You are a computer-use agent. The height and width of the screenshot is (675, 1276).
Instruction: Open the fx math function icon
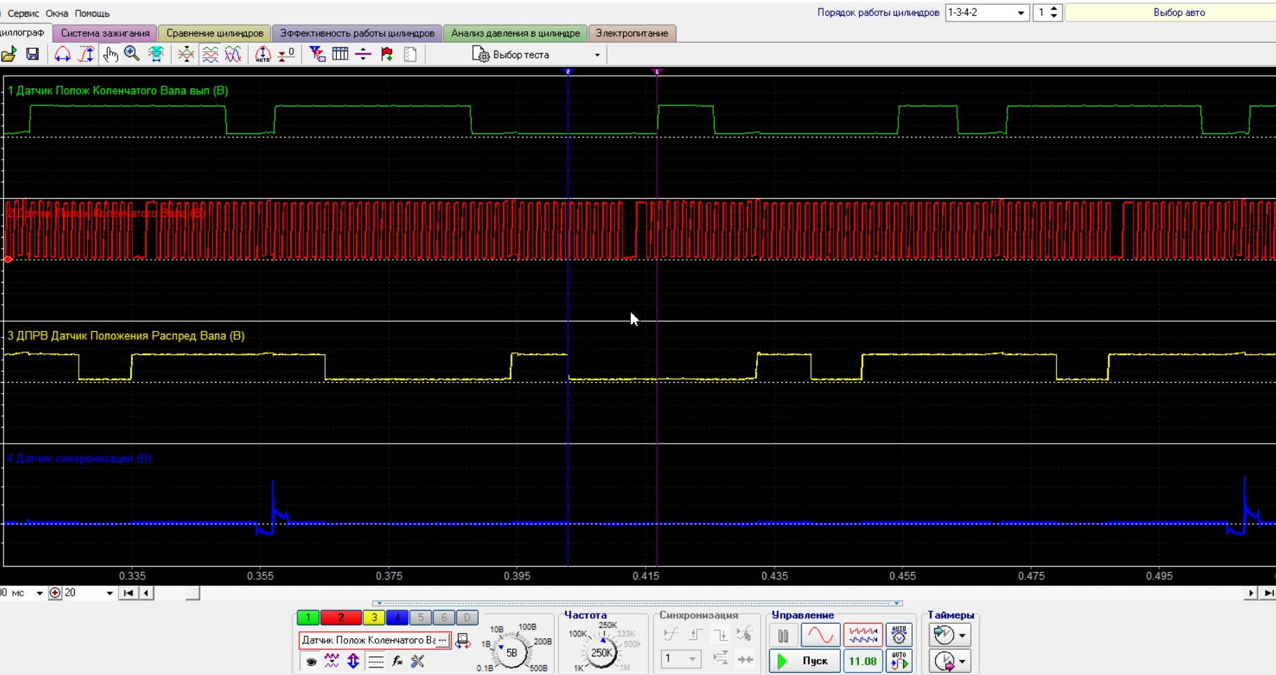(397, 661)
